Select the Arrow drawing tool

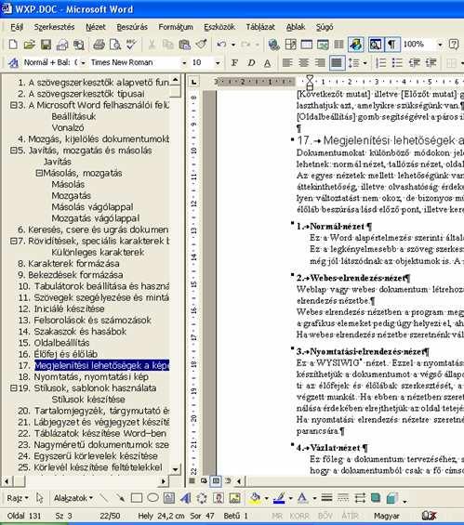click(120, 498)
